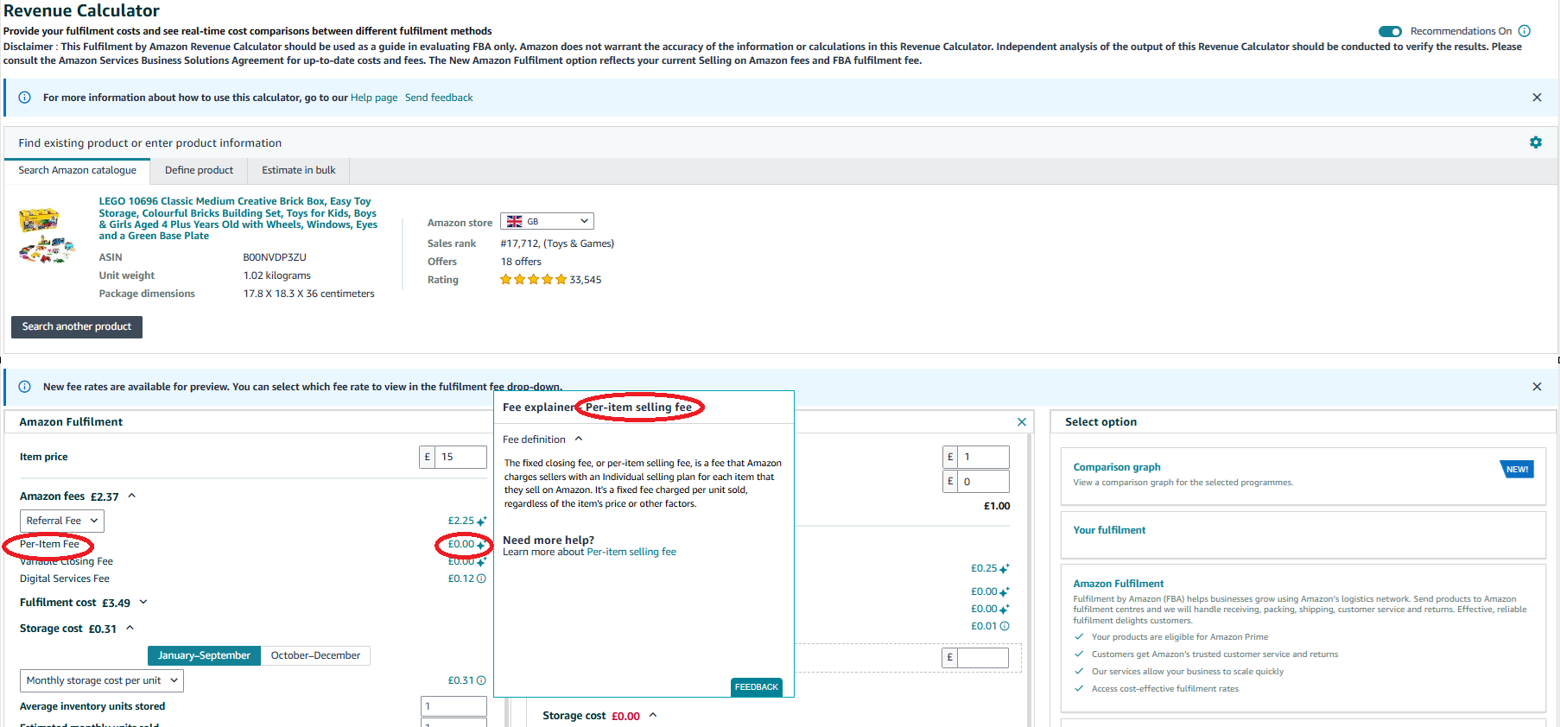Select the October–December storage period

tap(315, 655)
